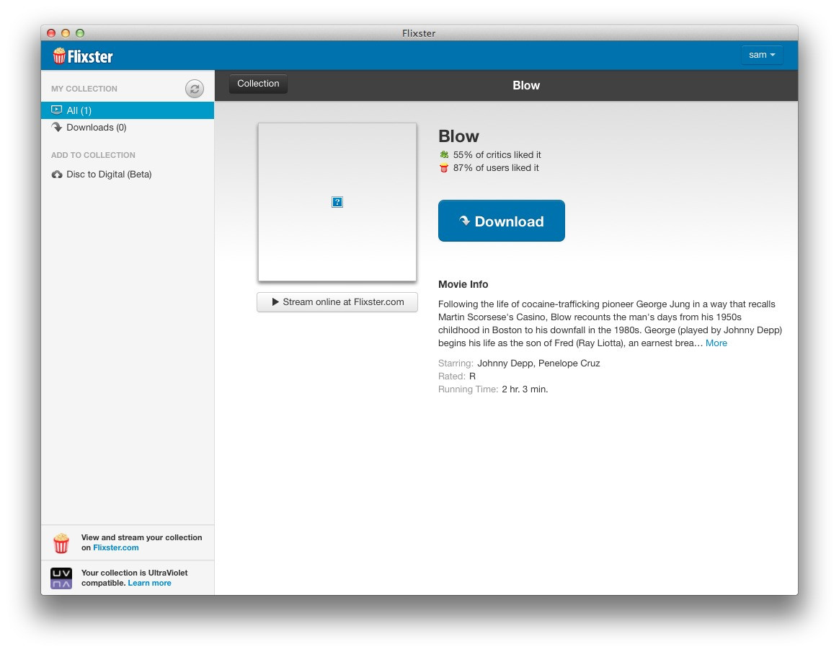Click the cloud icon beside Disc to Digital
Screen dimensions: 839x652
[x=57, y=175]
